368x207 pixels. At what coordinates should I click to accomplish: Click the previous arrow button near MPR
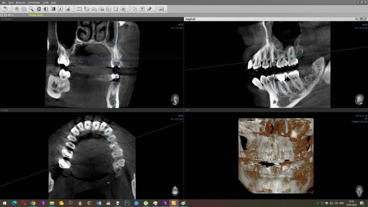(x=2, y=15)
